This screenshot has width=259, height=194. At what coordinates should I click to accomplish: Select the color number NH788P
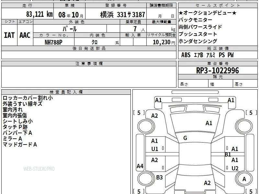[x=53, y=42]
